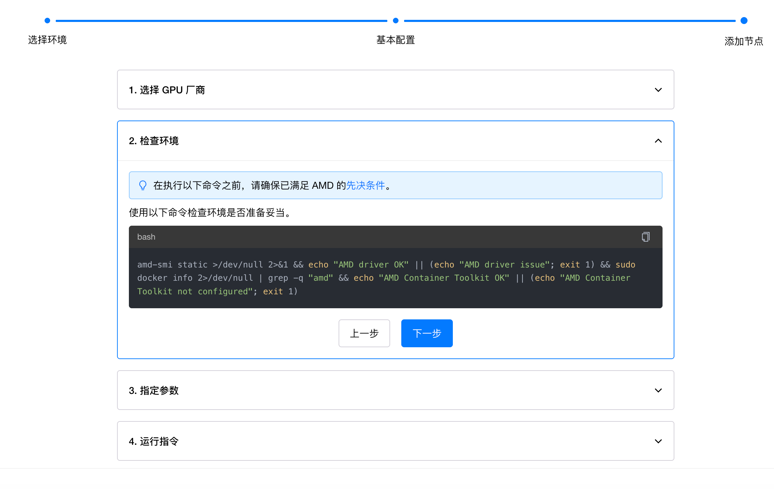Expand the 指定参数 section chevron
The image size is (774, 489).
(x=658, y=390)
